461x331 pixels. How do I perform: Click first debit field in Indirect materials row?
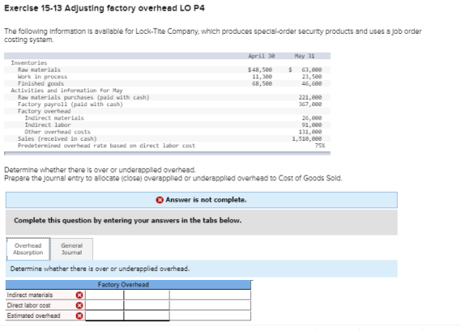(x=105, y=295)
